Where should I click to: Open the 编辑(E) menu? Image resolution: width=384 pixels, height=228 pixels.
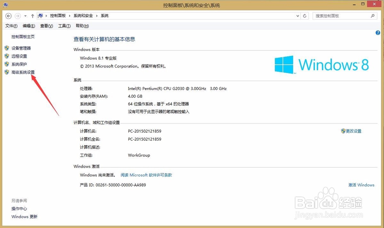point(29,26)
